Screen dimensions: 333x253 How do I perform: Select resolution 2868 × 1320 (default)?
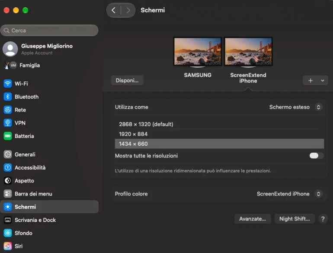219,124
